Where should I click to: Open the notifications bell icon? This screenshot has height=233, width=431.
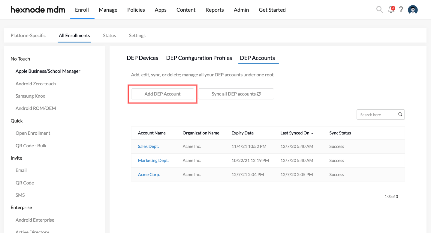(391, 10)
